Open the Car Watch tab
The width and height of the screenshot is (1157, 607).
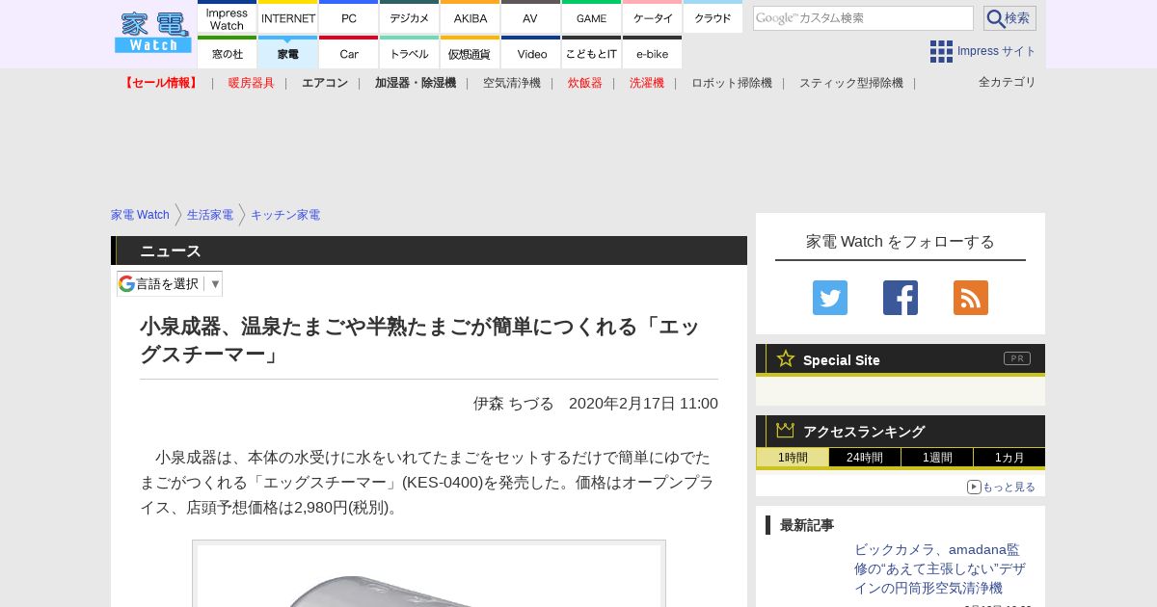[x=349, y=53]
